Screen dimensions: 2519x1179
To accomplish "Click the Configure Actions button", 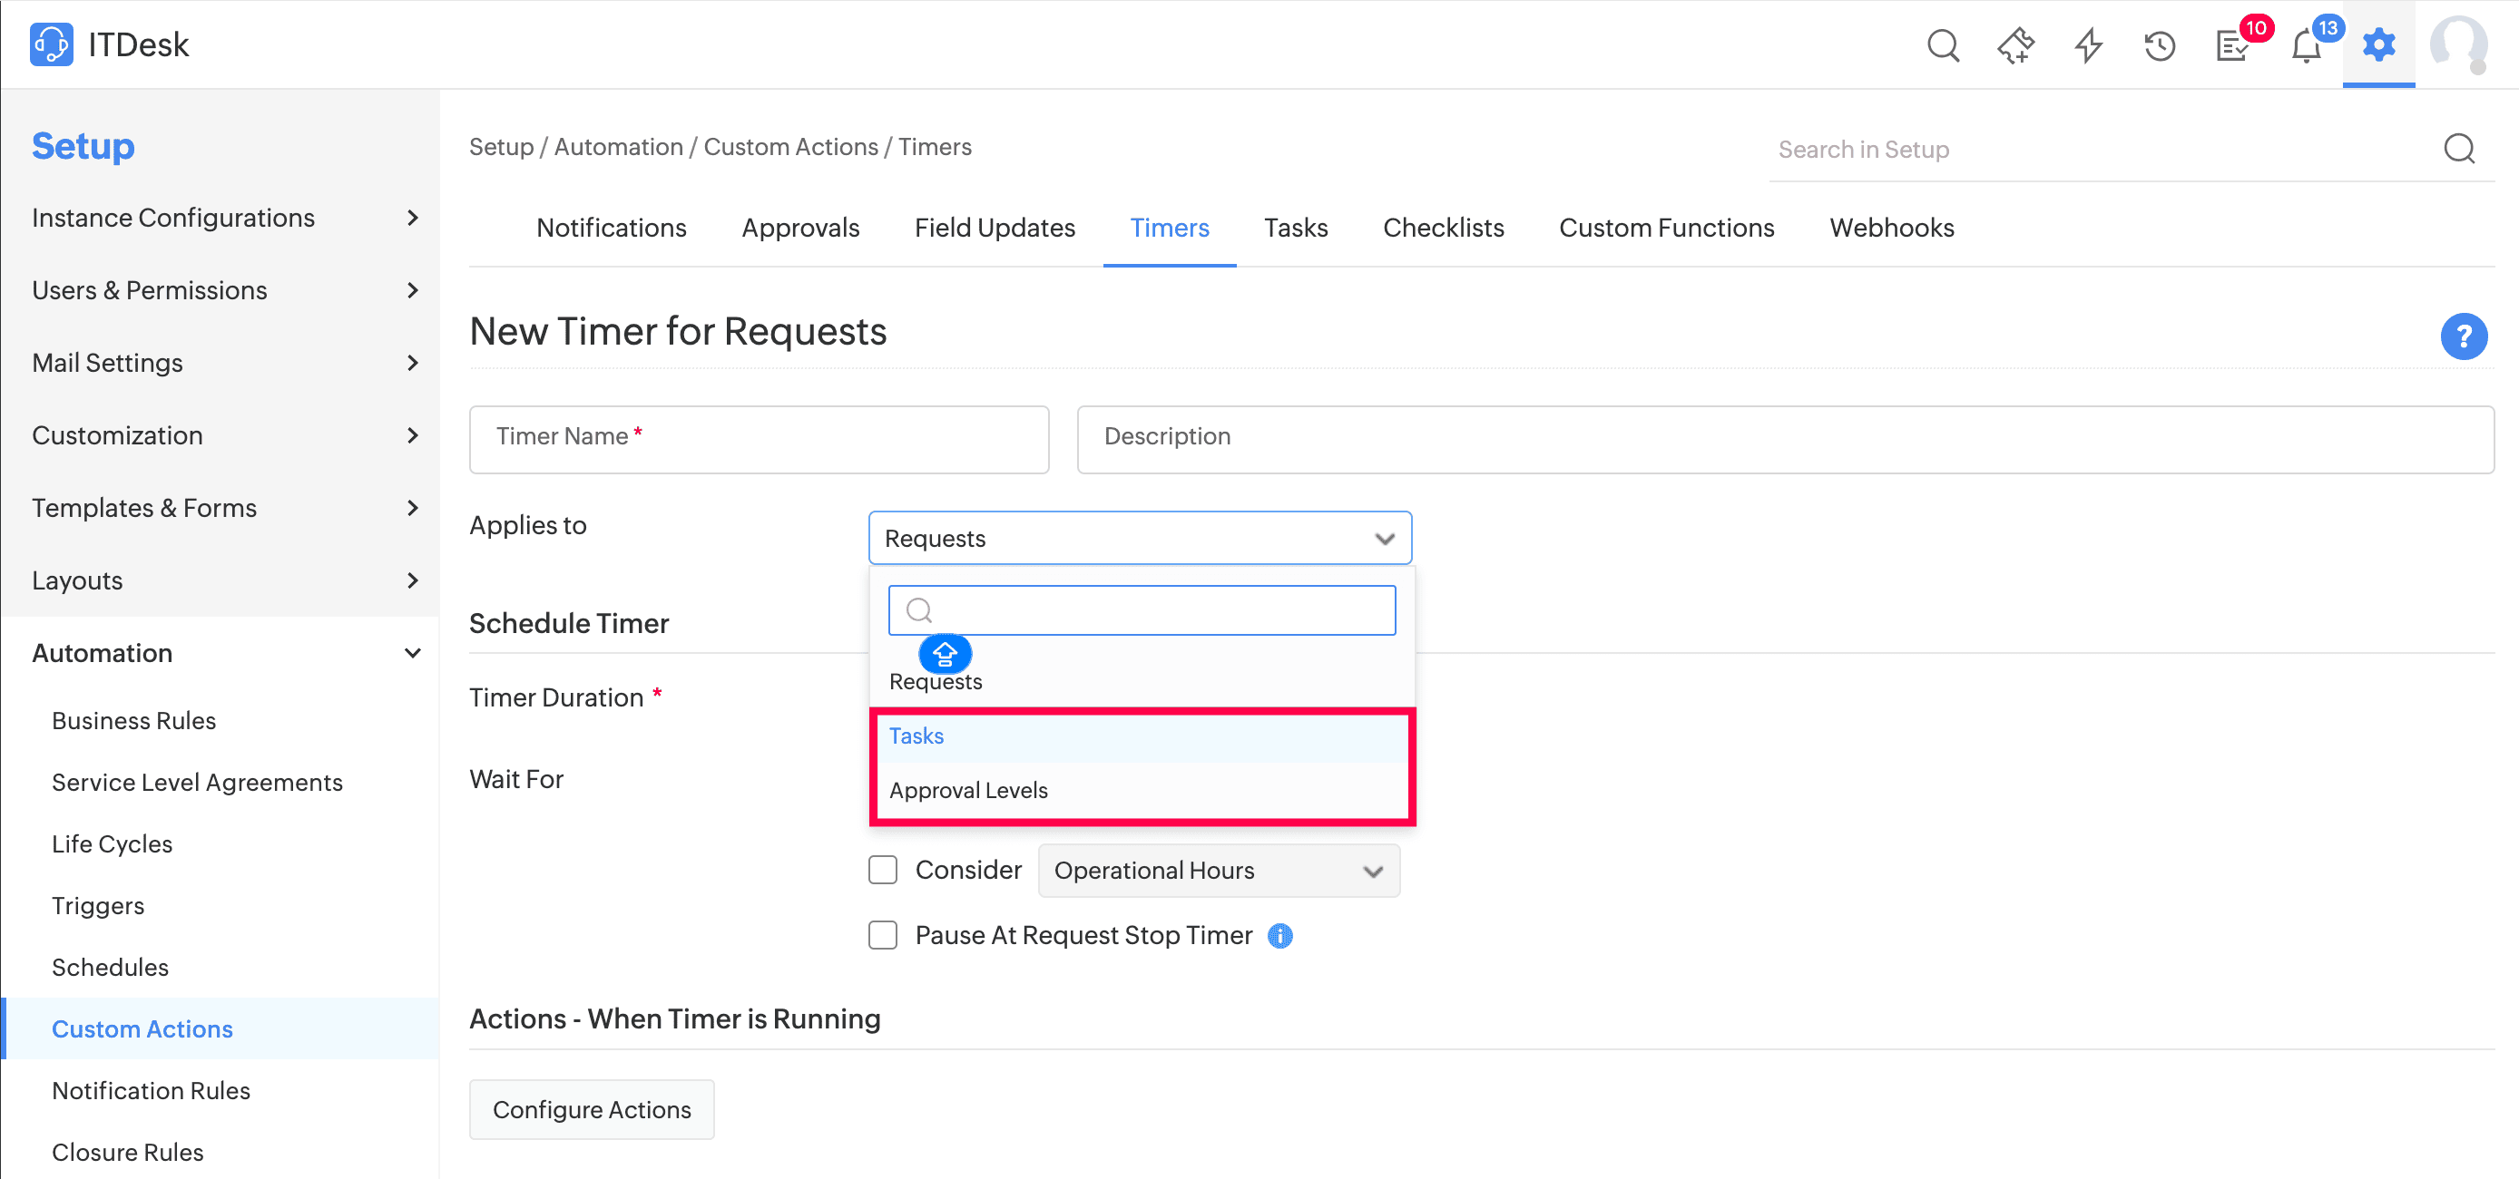I will (591, 1108).
